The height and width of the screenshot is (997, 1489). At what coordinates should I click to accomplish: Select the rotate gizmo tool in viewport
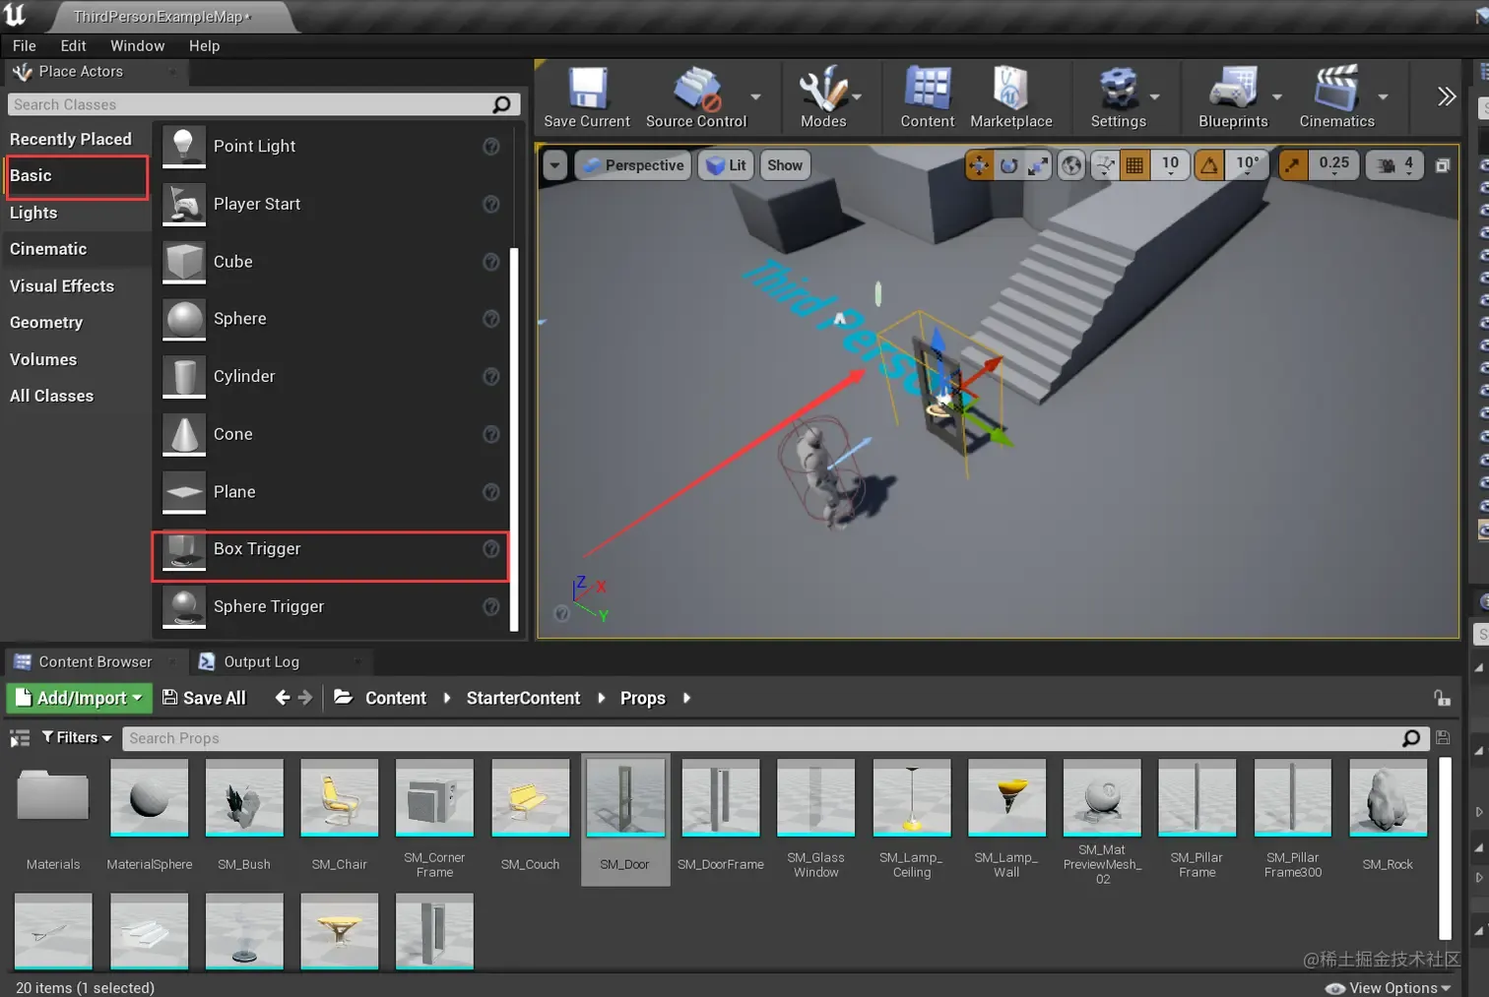pos(1008,165)
